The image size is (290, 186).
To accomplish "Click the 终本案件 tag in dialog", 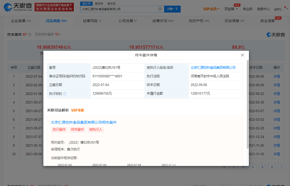I will 77,130.
